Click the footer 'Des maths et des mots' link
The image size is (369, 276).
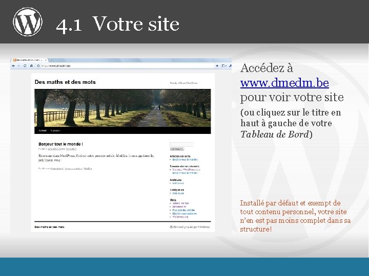coord(49,227)
